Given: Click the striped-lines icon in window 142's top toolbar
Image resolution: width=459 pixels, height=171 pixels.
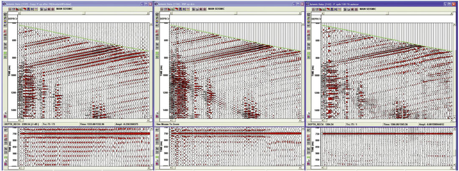Looking at the screenshot, I should coord(339,9).
